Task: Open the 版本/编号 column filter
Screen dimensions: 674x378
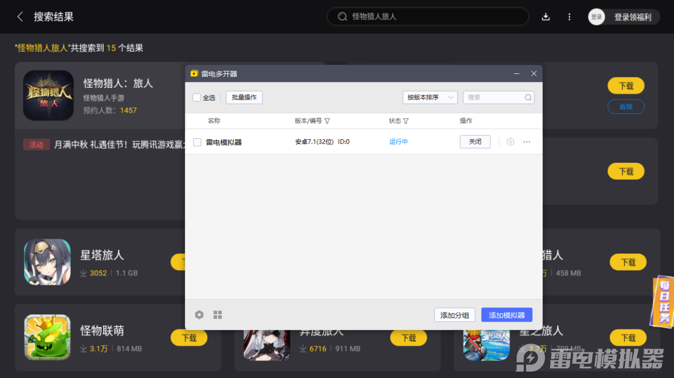Action: 327,121
